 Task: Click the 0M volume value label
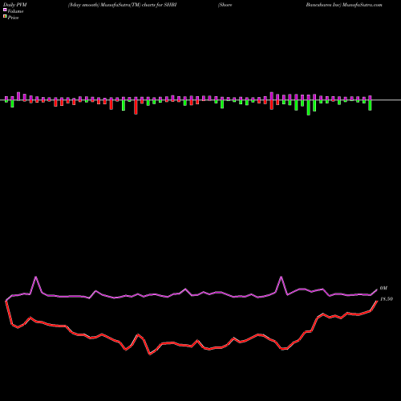383,288
